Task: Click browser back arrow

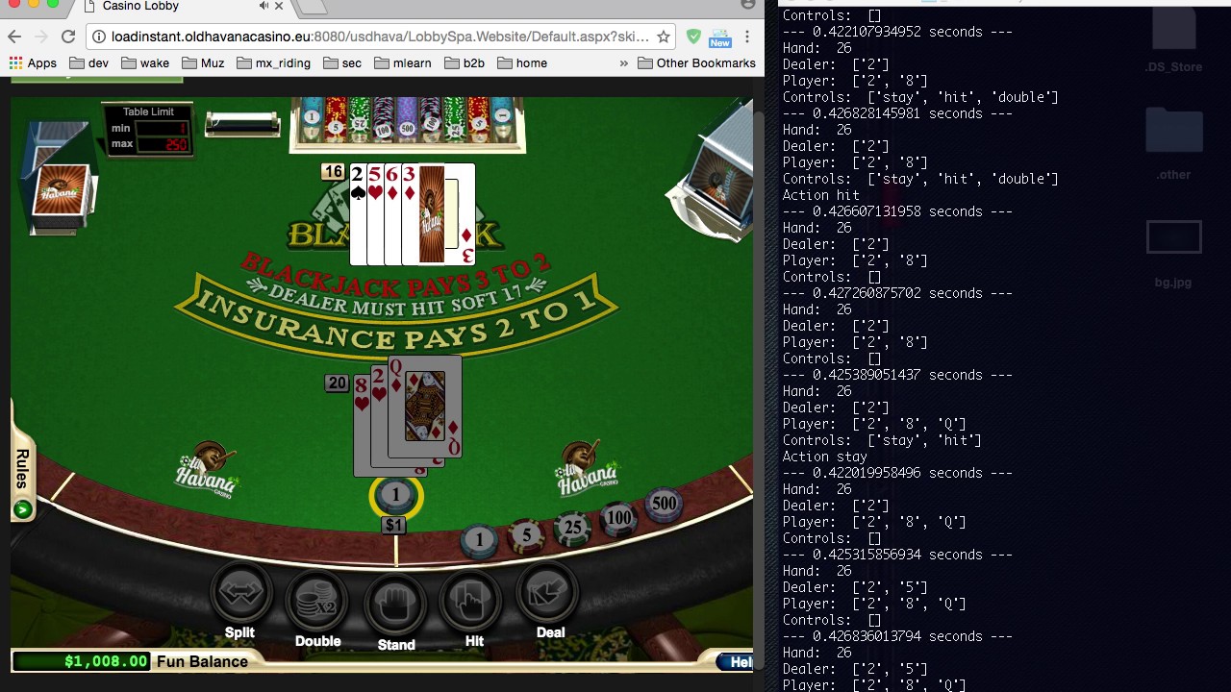Action: [x=14, y=37]
